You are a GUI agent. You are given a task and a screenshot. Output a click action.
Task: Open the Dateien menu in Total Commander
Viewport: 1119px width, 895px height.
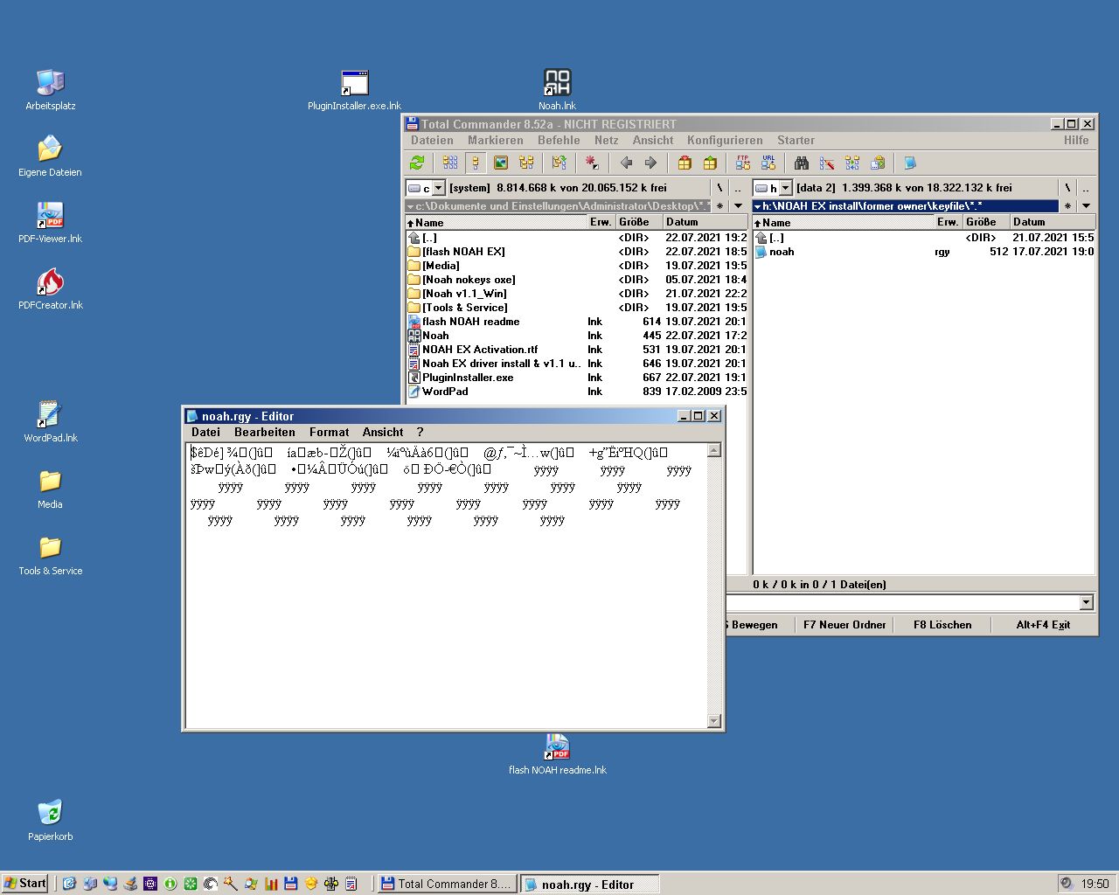(x=432, y=140)
